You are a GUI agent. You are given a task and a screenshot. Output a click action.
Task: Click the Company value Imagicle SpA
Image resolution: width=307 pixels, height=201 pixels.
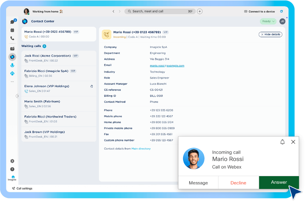pos(158,47)
